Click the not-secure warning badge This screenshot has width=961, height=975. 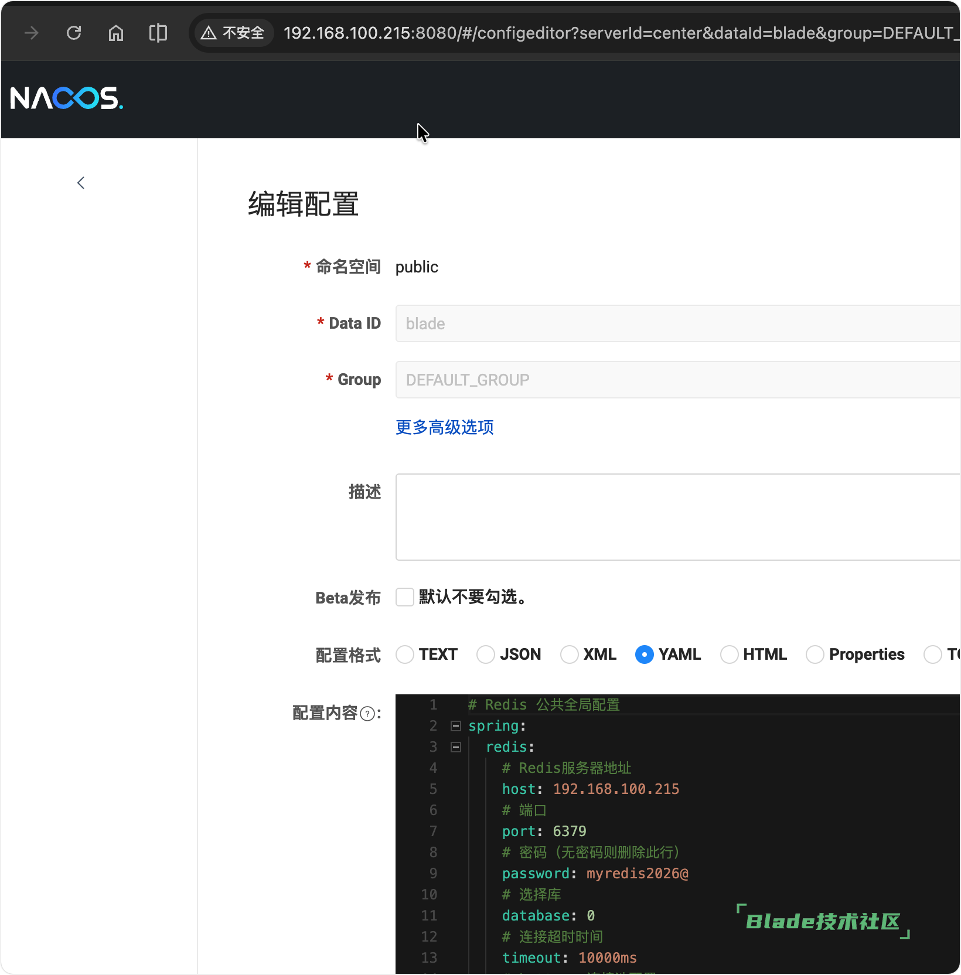(233, 33)
